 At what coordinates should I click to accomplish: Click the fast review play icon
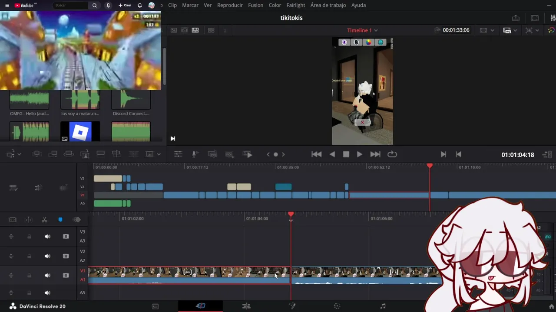[x=248, y=154]
